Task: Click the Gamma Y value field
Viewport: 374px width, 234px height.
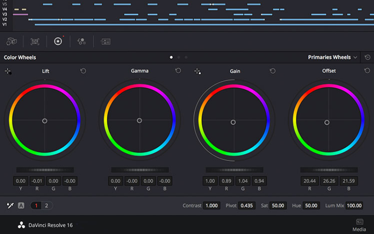Action: (115, 181)
